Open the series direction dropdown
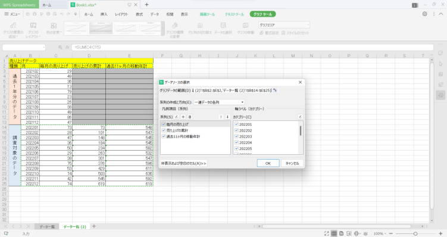Viewport: 447px width, 237px height. point(219,102)
